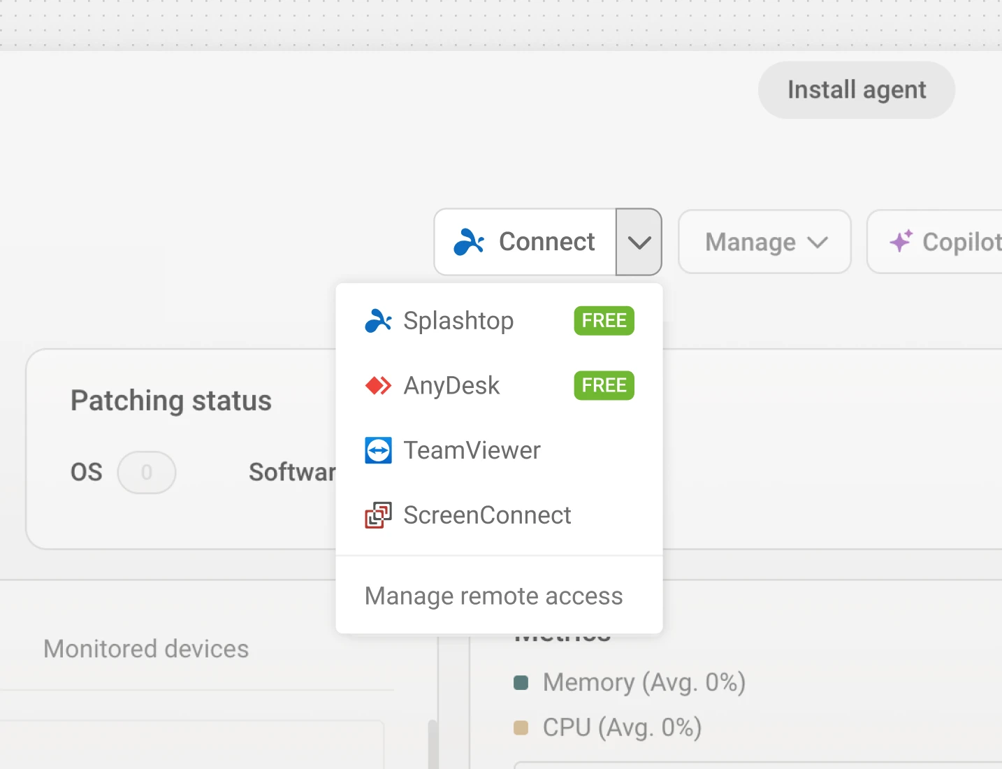Click the ScreenConnect logo icon

[x=378, y=515]
